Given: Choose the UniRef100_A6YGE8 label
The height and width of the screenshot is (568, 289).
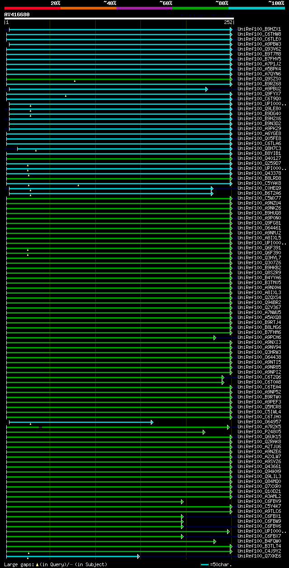Looking at the screenshot, I should (x=259, y=134).
